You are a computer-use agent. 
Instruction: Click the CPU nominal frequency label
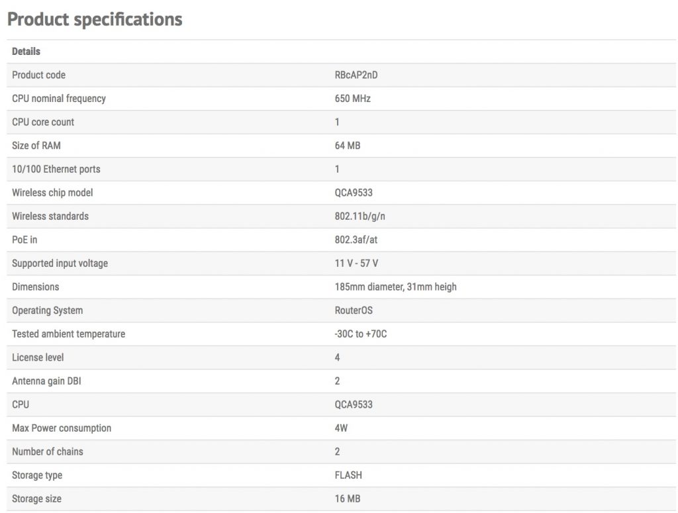pyautogui.click(x=59, y=99)
